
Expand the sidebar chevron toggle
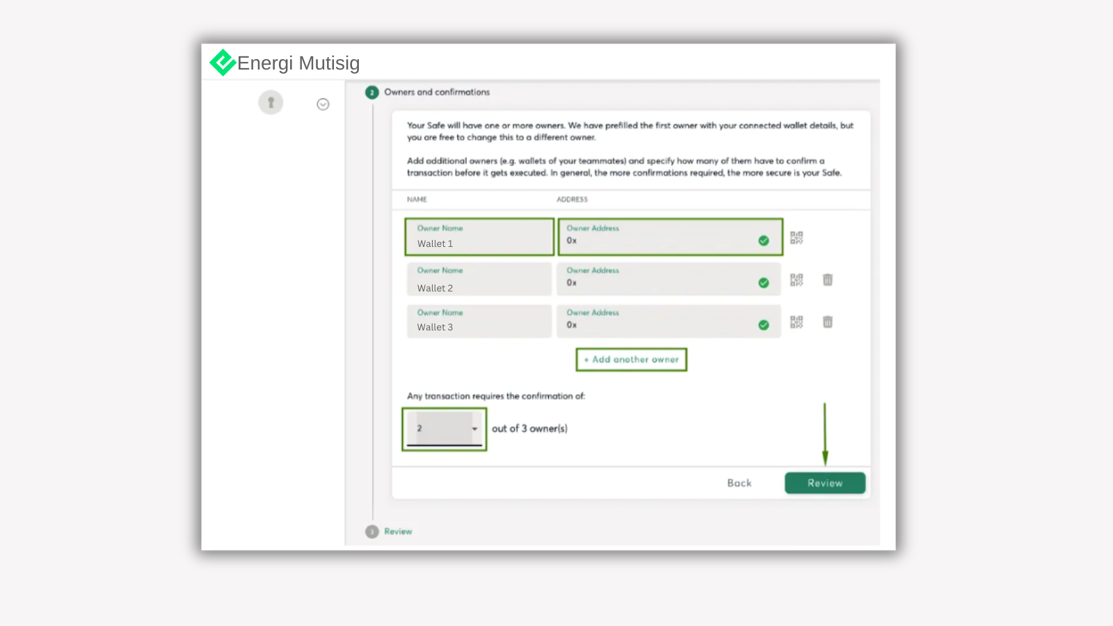click(323, 104)
